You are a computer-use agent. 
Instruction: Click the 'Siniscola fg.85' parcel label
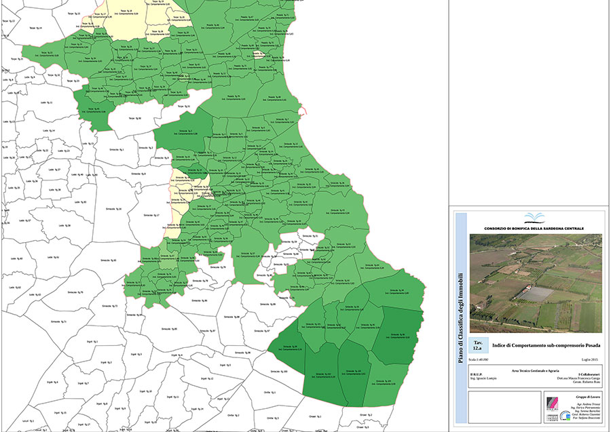point(169,329)
